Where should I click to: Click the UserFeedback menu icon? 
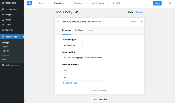(3, 37)
